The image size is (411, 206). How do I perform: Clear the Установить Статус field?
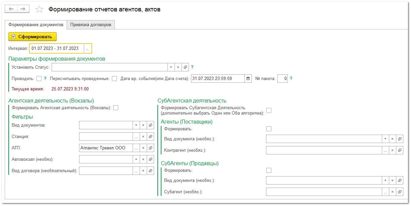coord(177,67)
